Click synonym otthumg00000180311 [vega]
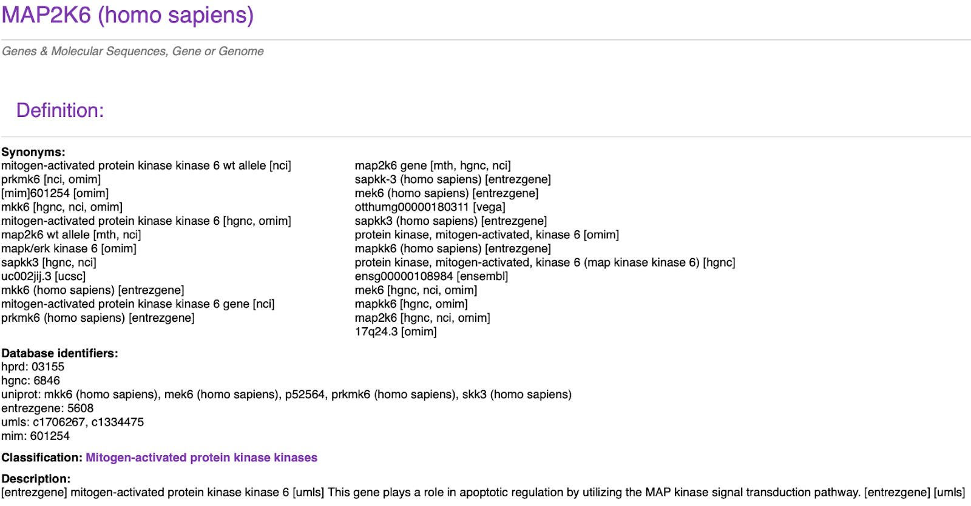Screen dimensions: 971x506 [x=430, y=207]
